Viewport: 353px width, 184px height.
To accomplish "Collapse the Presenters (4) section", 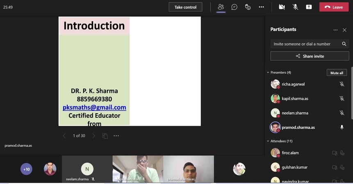I will [268, 73].
